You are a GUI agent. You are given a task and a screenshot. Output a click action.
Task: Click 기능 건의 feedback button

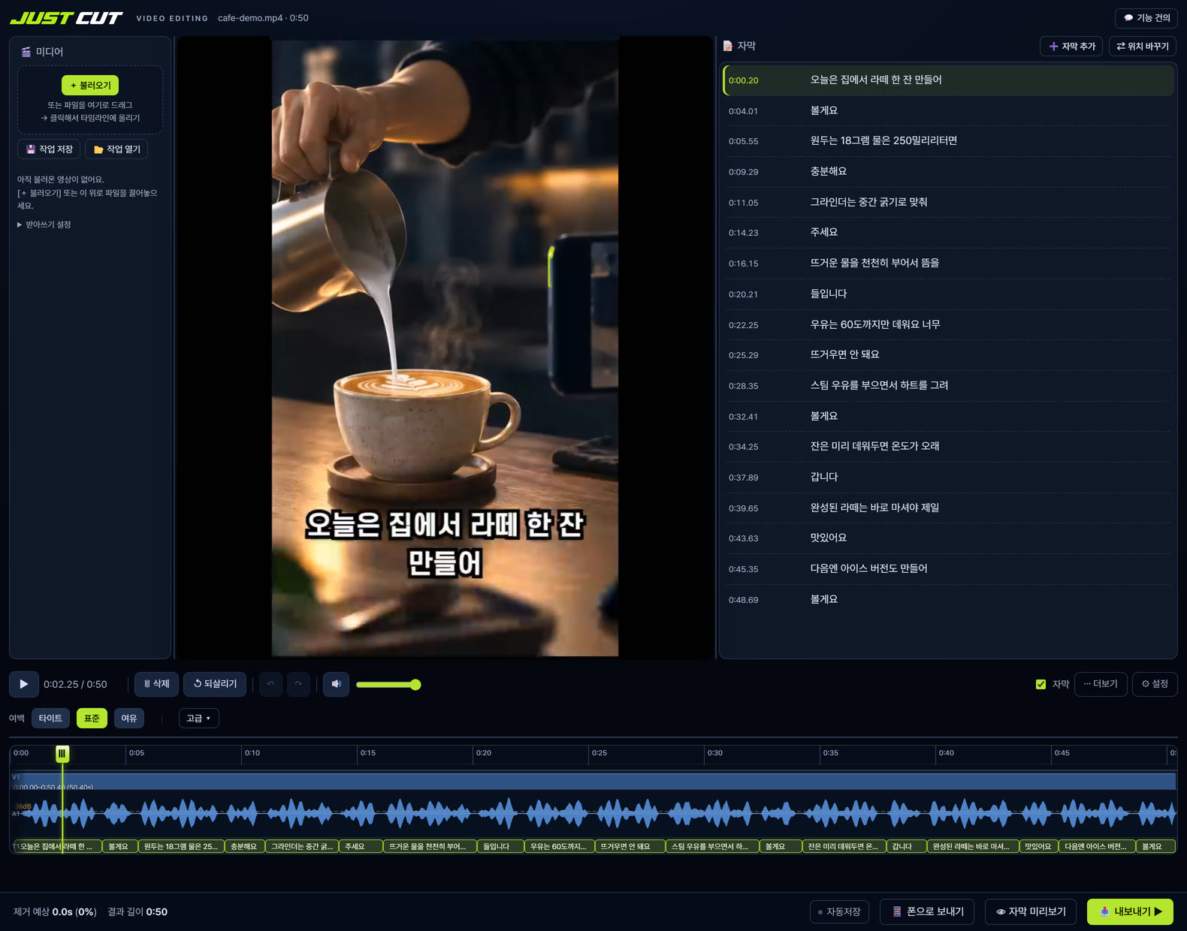coord(1146,18)
